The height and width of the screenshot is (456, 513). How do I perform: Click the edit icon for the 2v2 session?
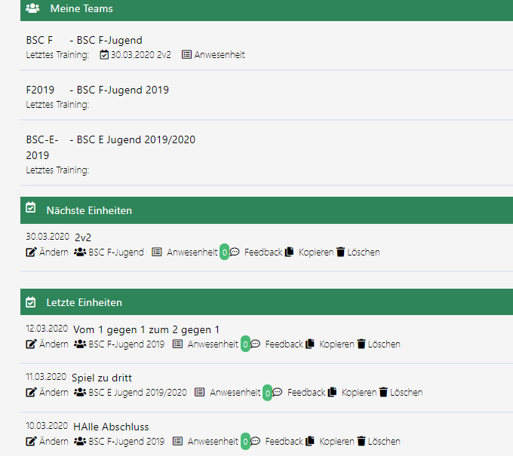tap(31, 252)
